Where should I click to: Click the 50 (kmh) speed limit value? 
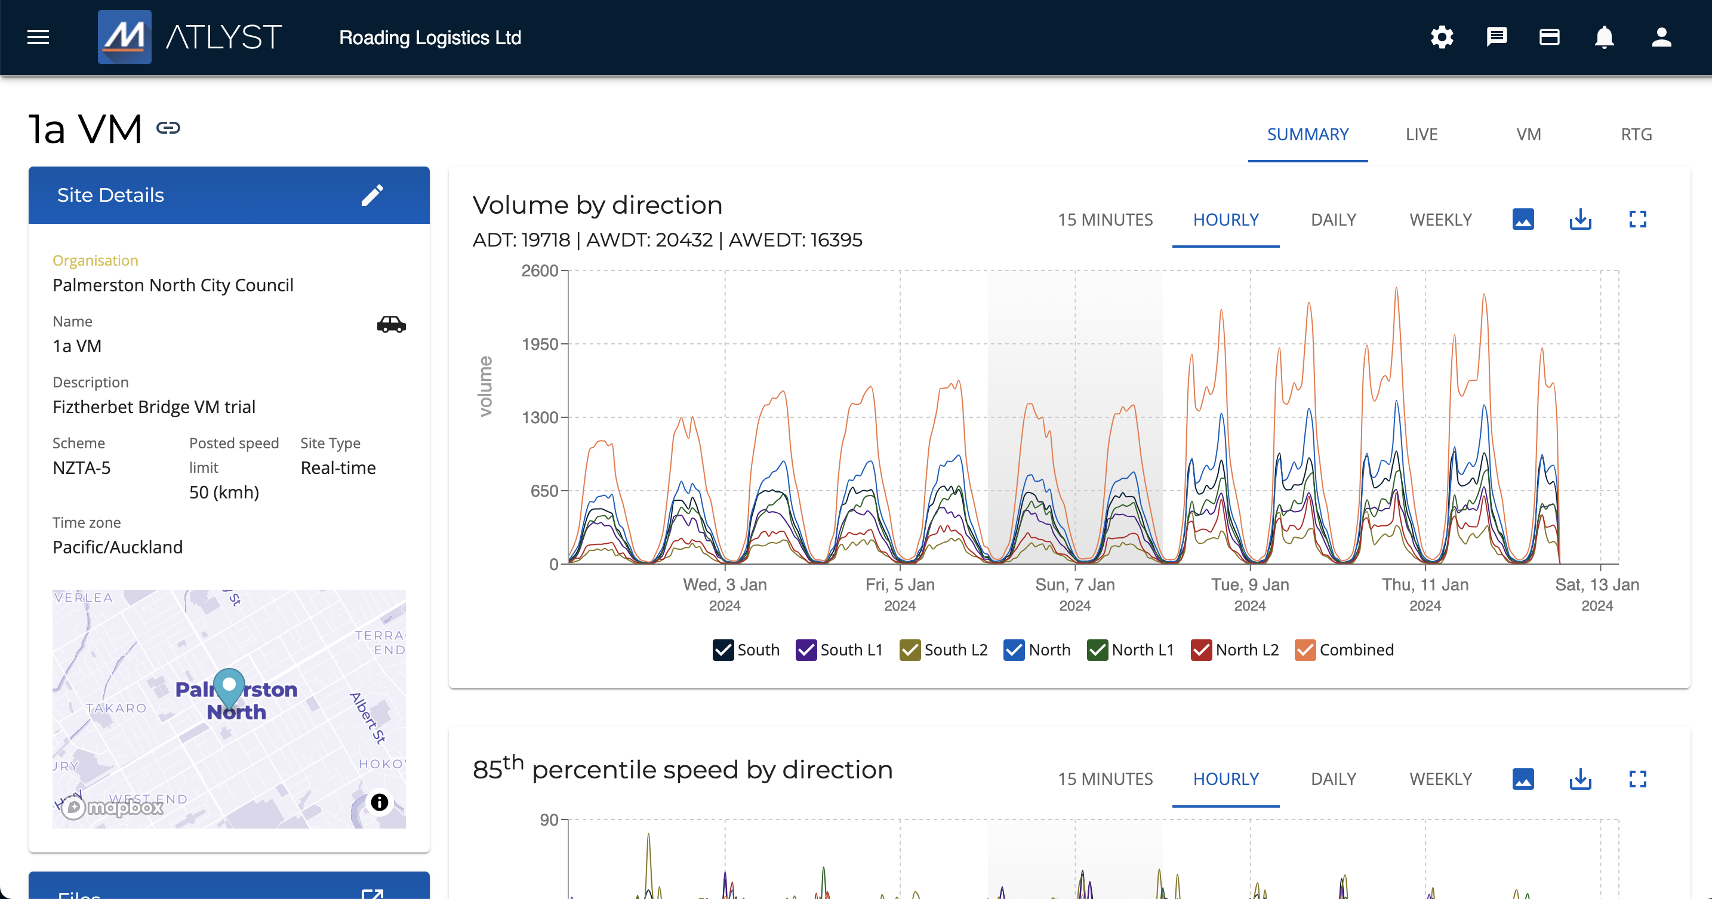[224, 492]
